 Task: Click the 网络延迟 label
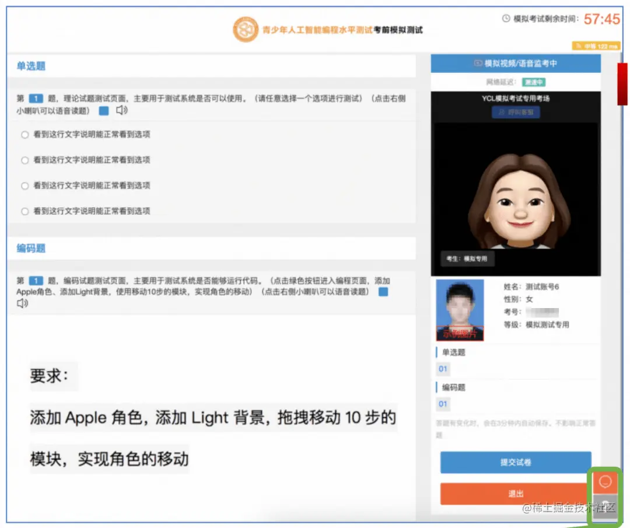[501, 82]
